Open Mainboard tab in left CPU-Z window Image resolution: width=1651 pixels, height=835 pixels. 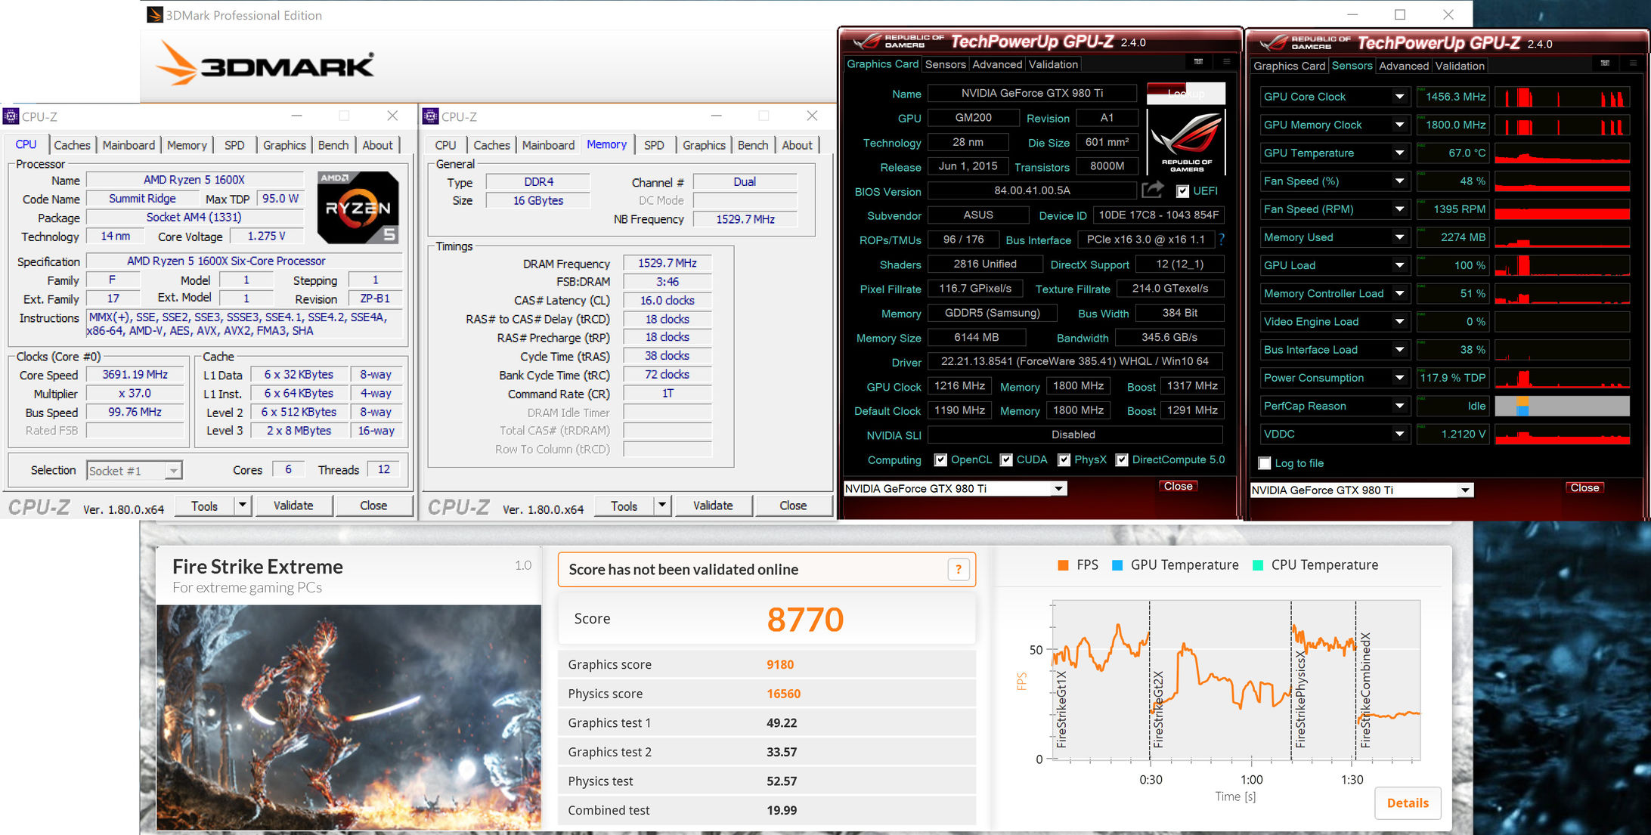129,145
